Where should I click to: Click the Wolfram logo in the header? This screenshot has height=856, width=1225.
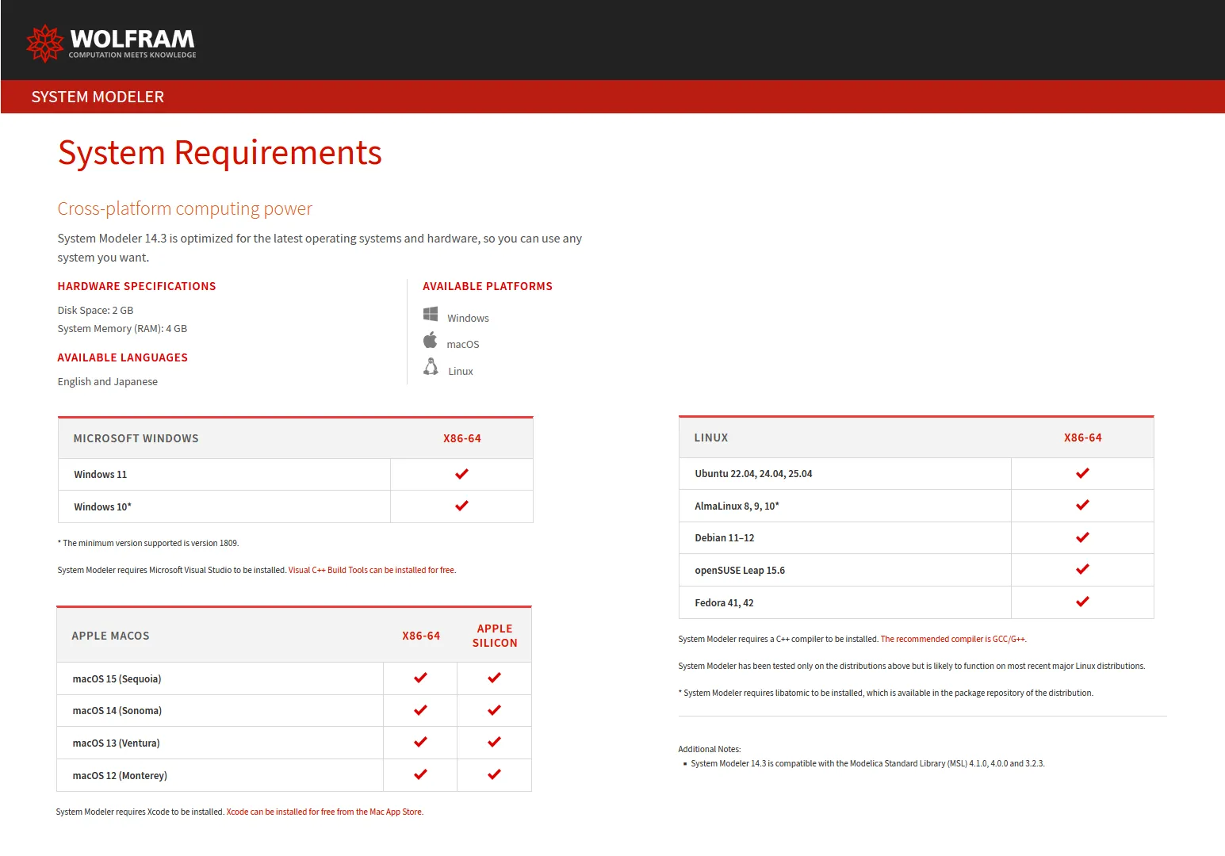click(111, 43)
